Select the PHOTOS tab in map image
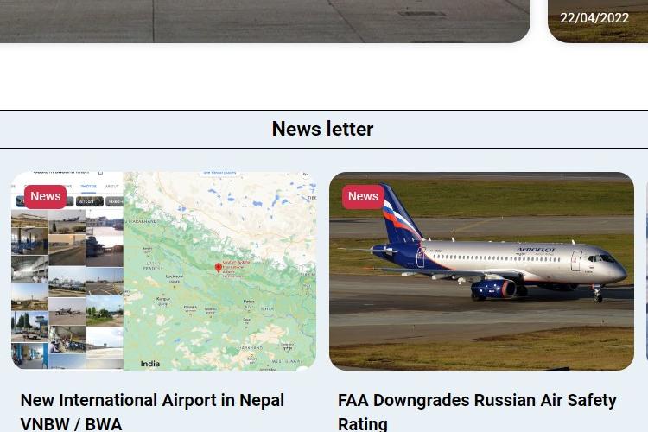Viewport: 648px width, 432px height. pyautogui.click(x=88, y=187)
